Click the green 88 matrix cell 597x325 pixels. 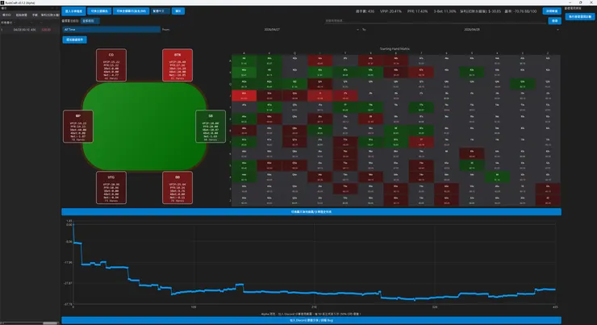396,130
